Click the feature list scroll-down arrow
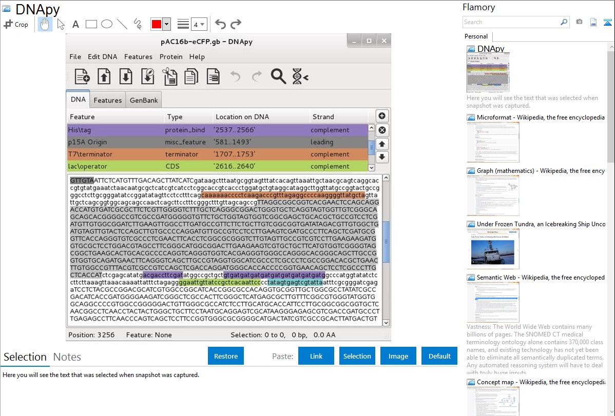Image resolution: width=615 pixels, height=416 pixels. point(372,168)
